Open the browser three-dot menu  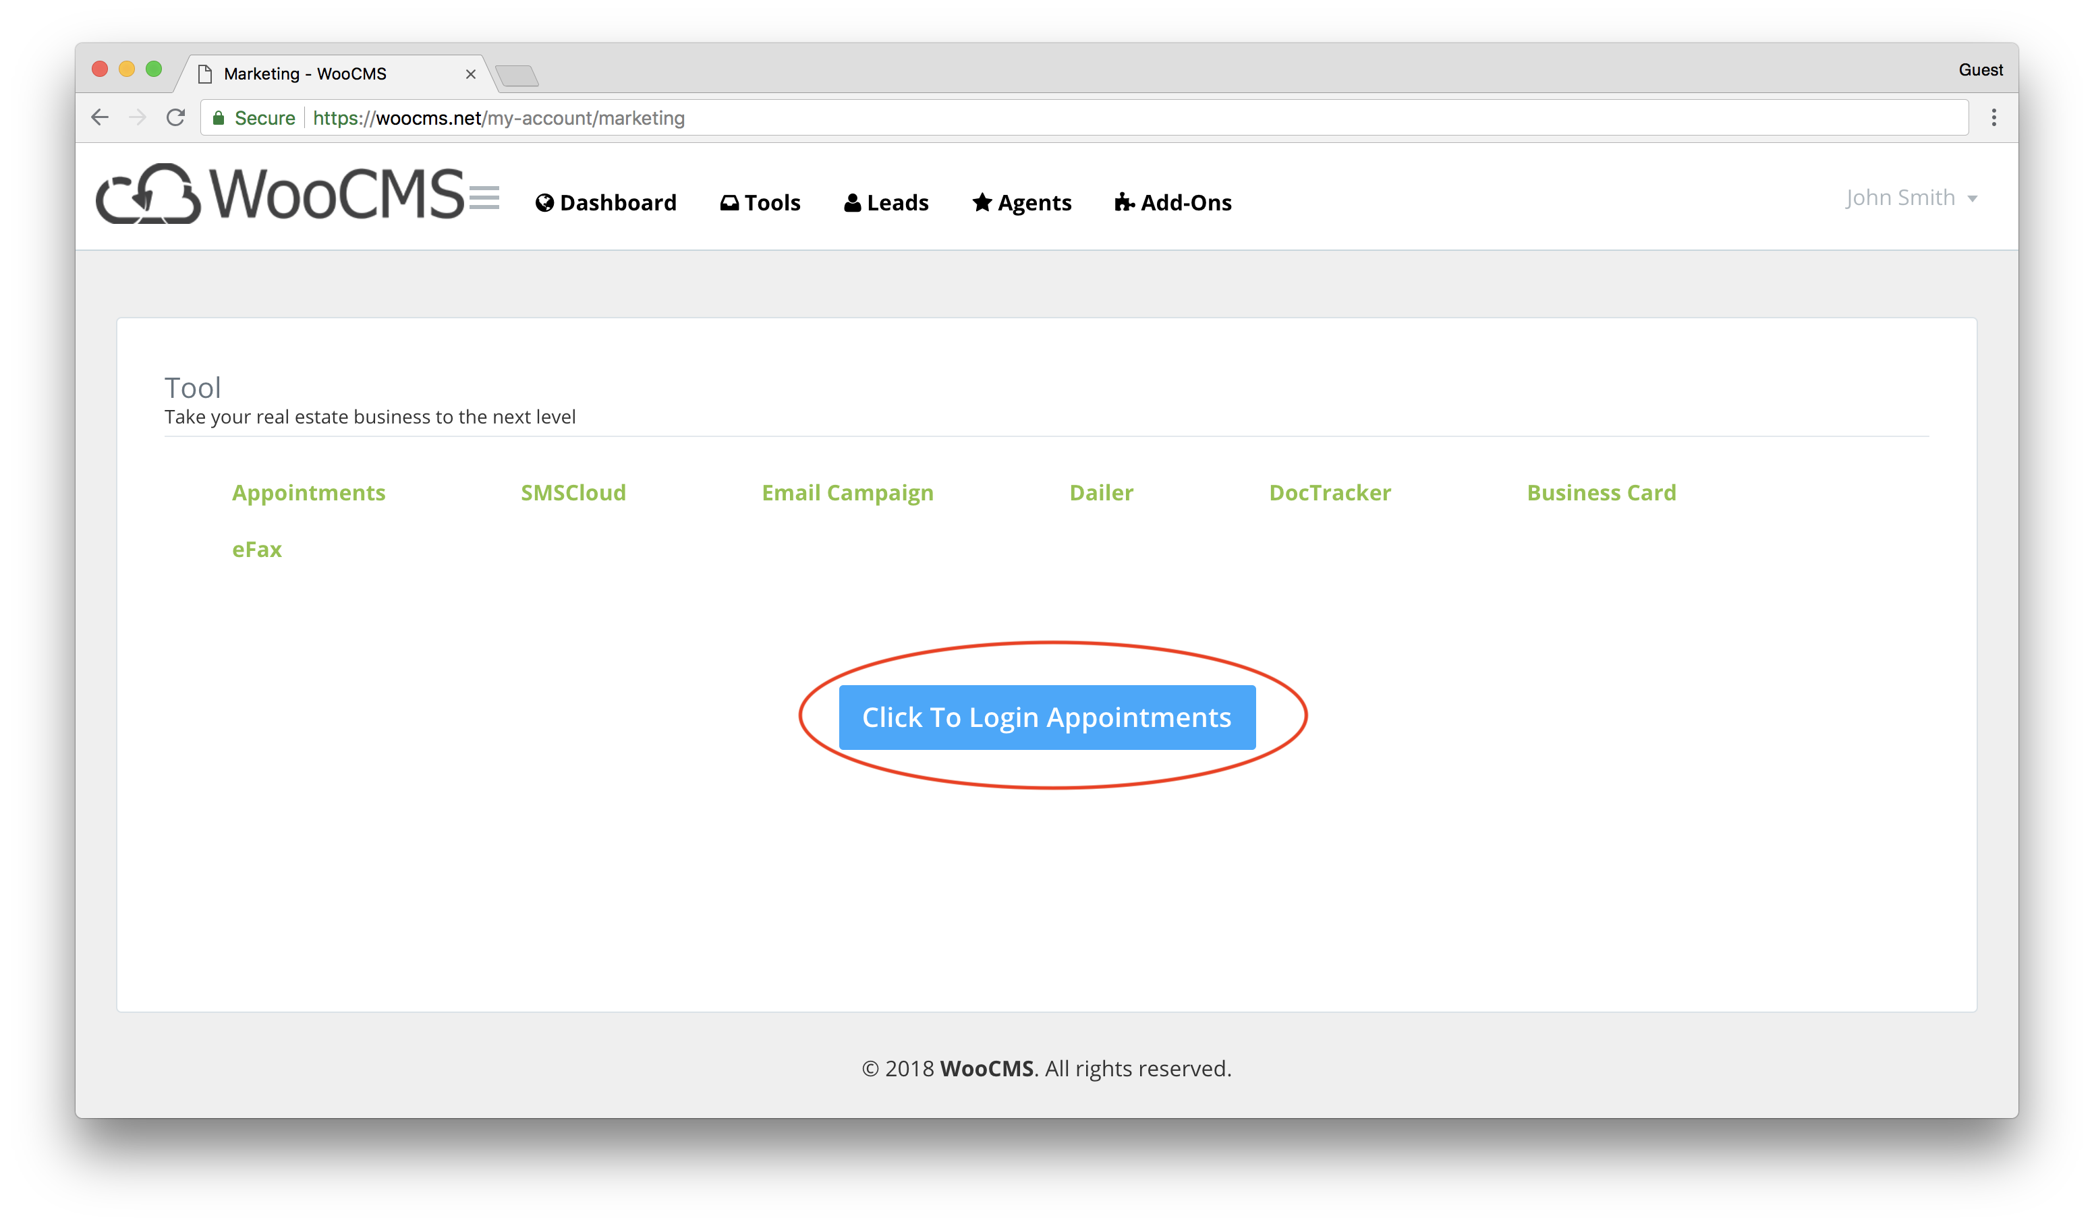pos(1993,118)
